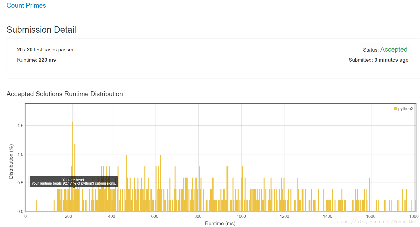
Task: Click the Submission Detail heading
Action: coord(41,30)
